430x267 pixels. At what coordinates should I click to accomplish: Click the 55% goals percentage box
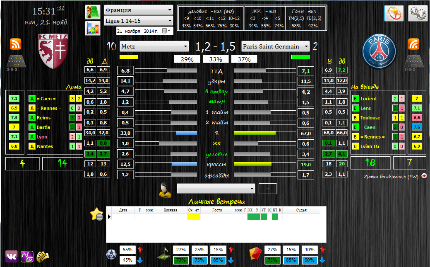127,250
